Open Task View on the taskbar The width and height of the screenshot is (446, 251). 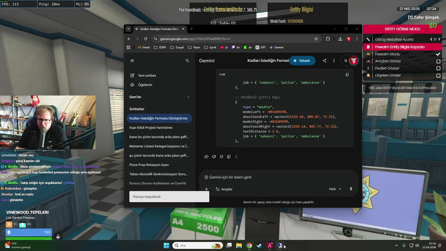[x=229, y=245]
